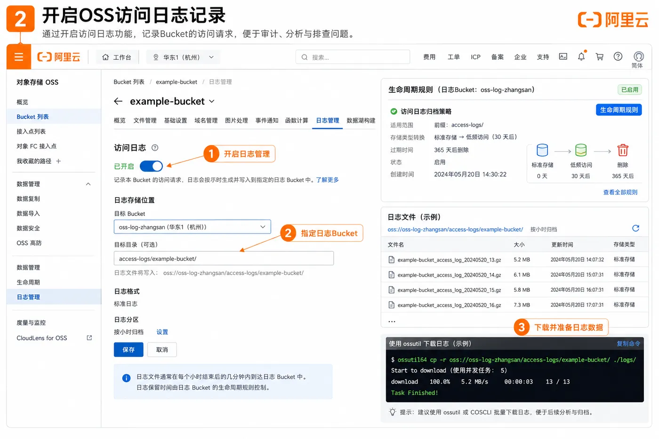Viewport: 659px width, 439px height.
Task: Switch to the 域名管理 tab
Action: tap(206, 120)
